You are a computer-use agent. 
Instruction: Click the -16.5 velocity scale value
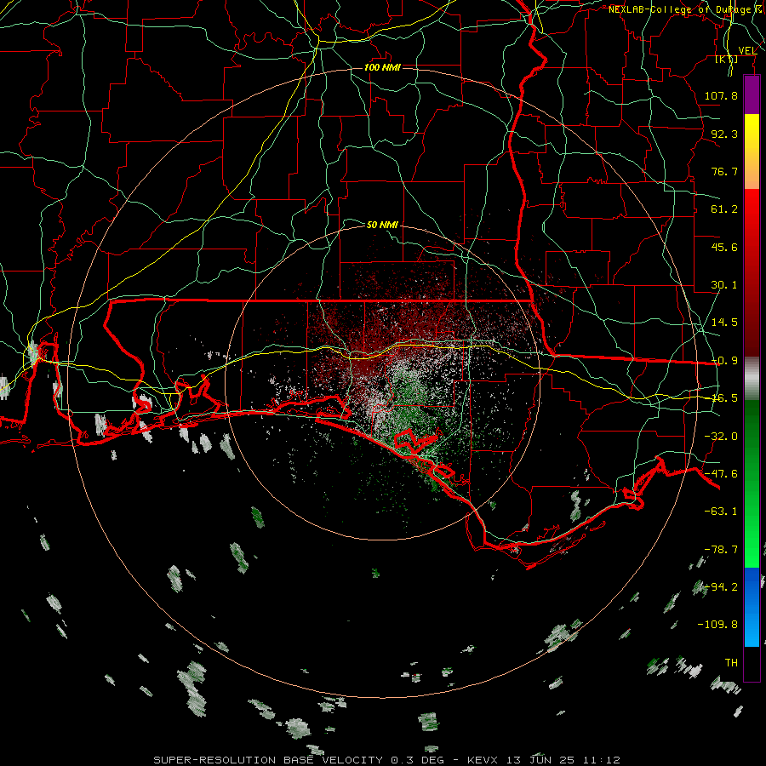(724, 398)
